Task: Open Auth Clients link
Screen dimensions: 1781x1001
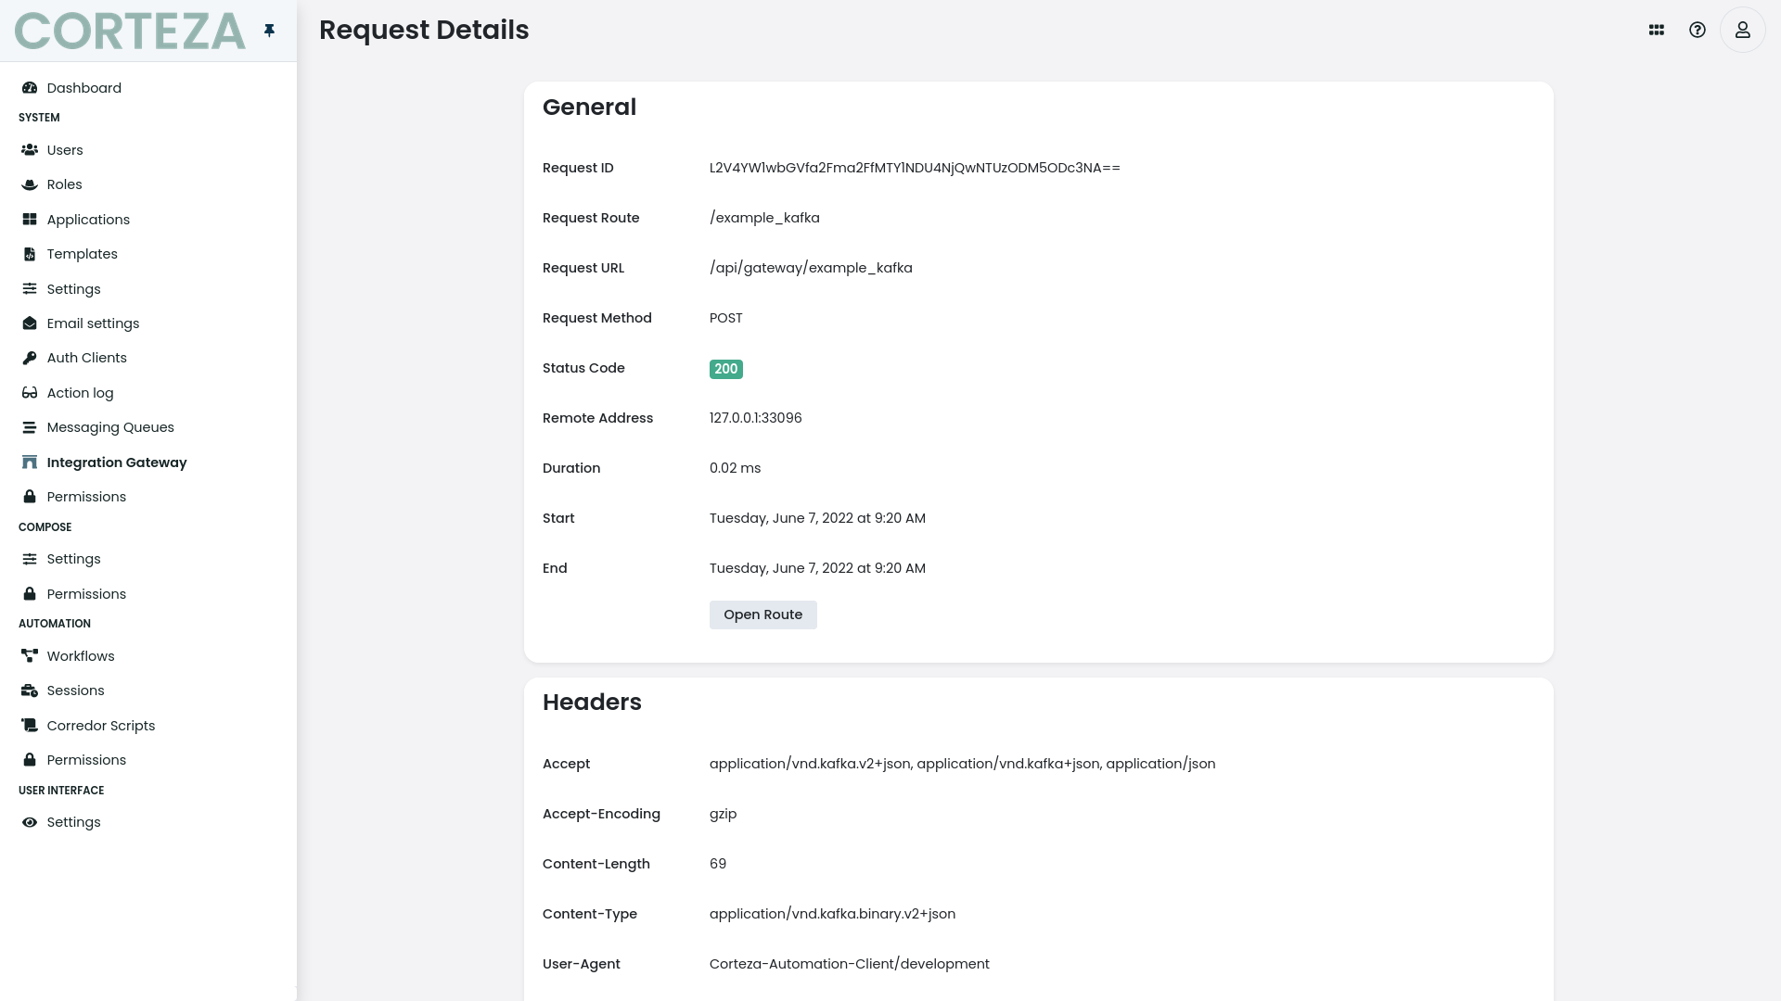Action: pos(87,358)
